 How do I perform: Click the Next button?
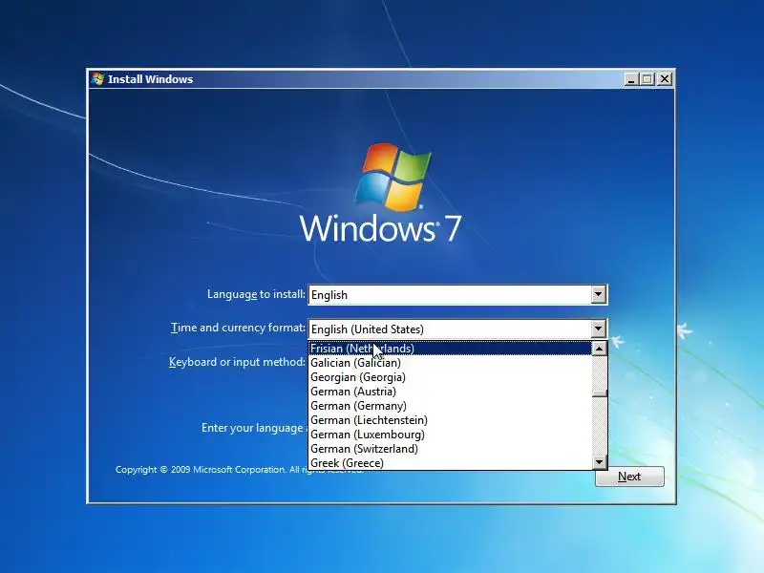point(629,477)
